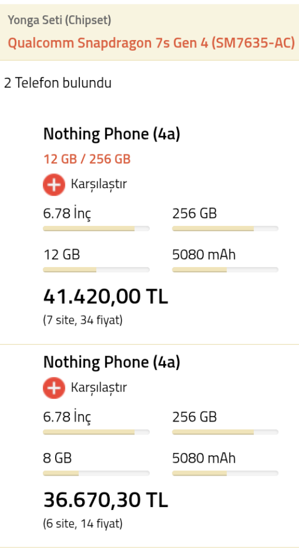Click the 5080 mAh battery bar of first phone
This screenshot has width=299, height=550.
click(225, 270)
